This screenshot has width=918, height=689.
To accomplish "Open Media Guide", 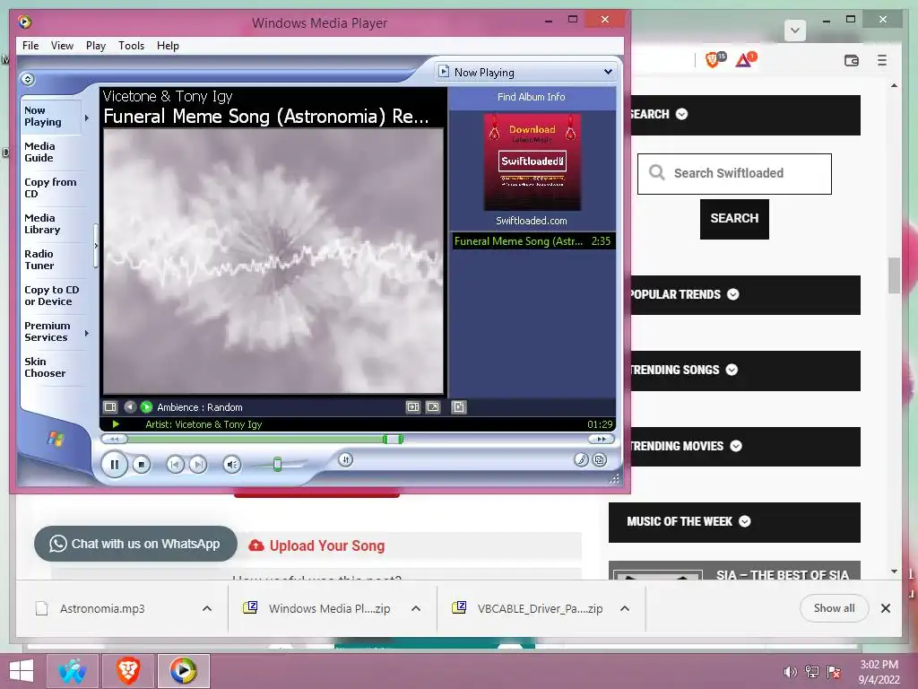I will tap(39, 152).
